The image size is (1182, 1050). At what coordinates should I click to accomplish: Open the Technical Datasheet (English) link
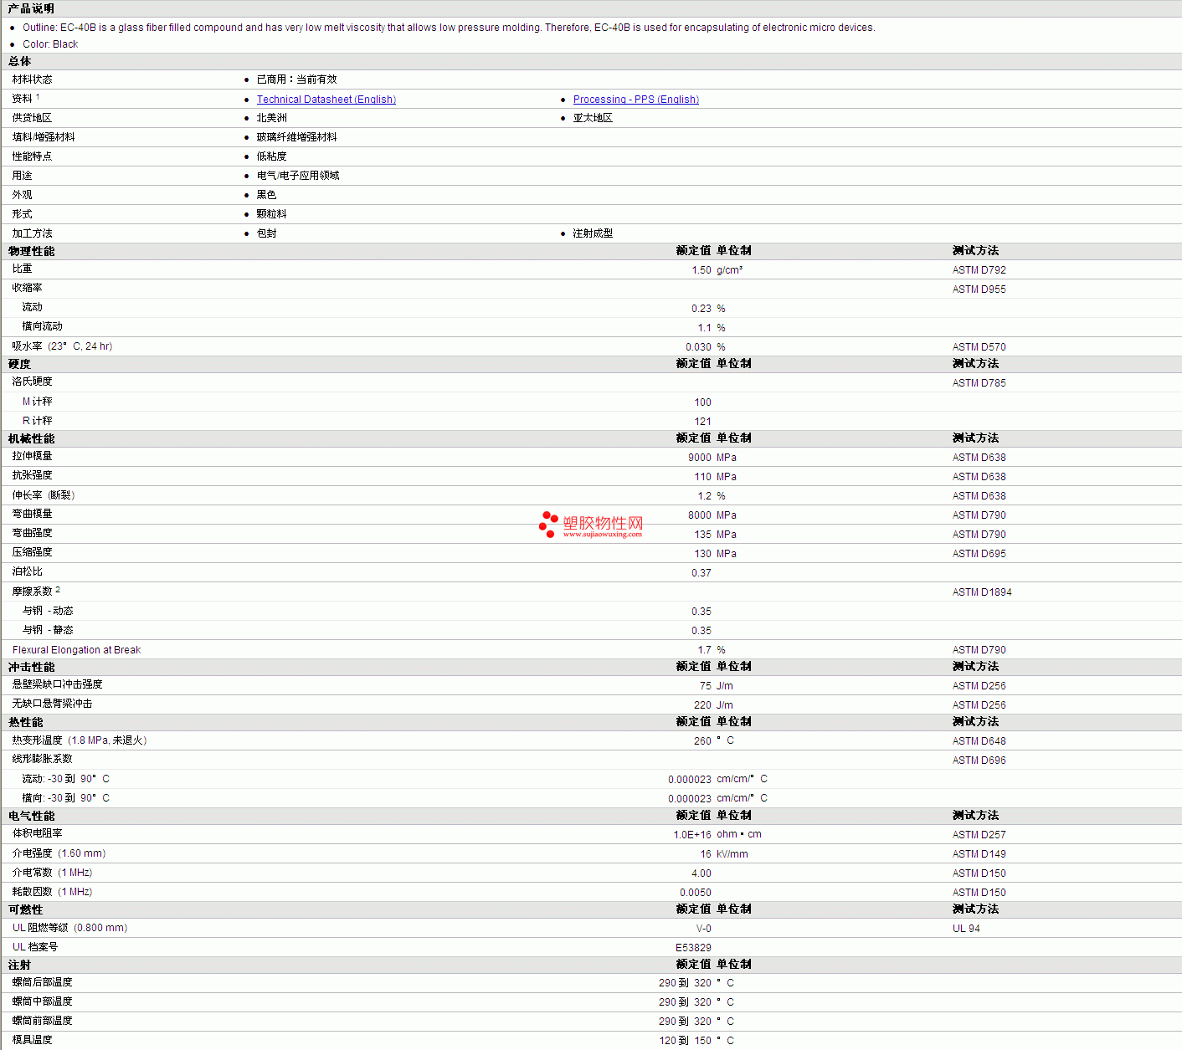[326, 100]
